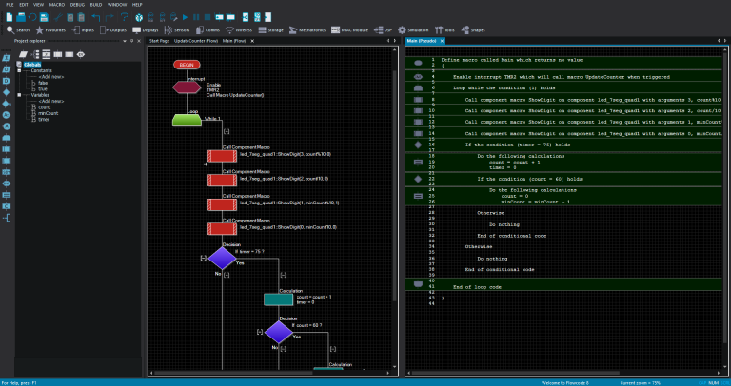Select the 'timer' variable in Project explorer
This screenshot has width=731, height=386.
tap(44, 119)
